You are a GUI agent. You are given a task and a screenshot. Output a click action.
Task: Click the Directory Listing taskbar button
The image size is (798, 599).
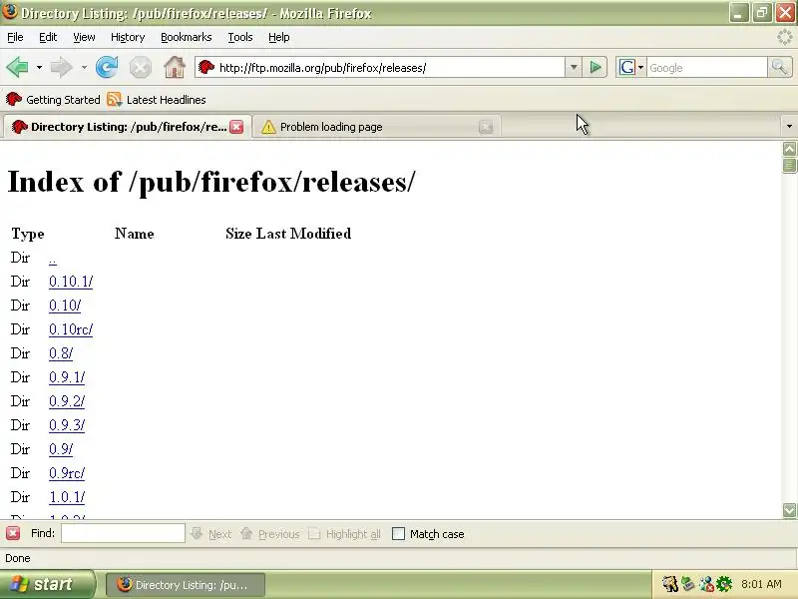tap(186, 585)
